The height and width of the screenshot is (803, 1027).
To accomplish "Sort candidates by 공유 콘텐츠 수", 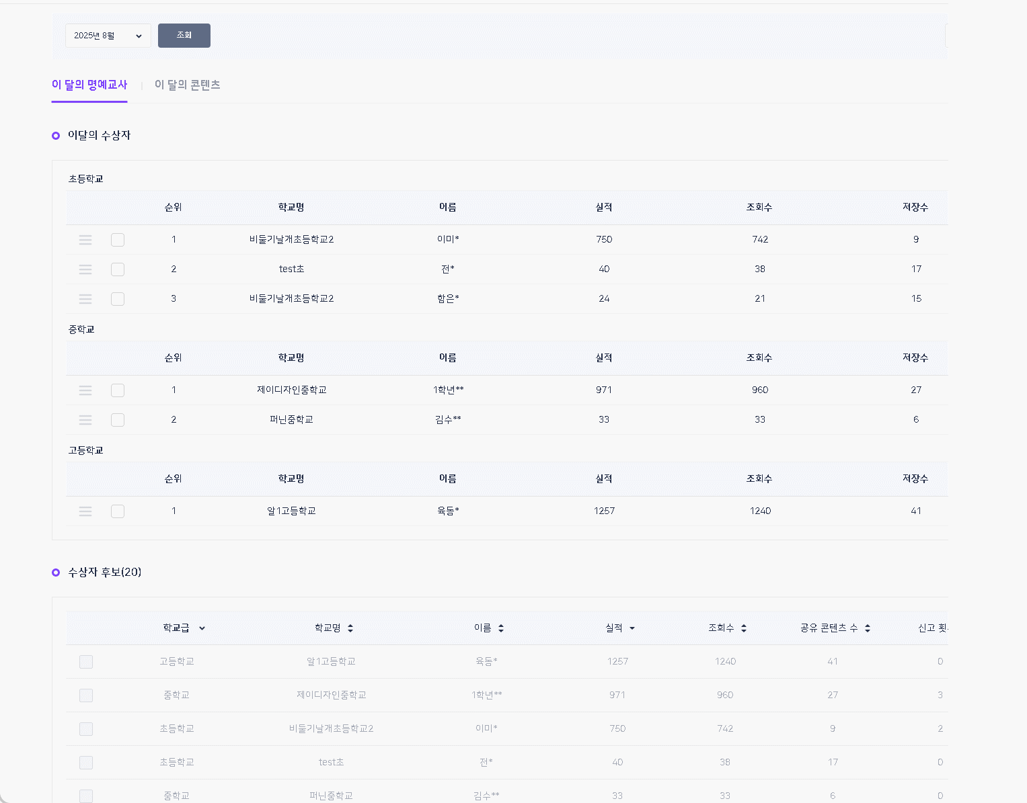I will (867, 628).
